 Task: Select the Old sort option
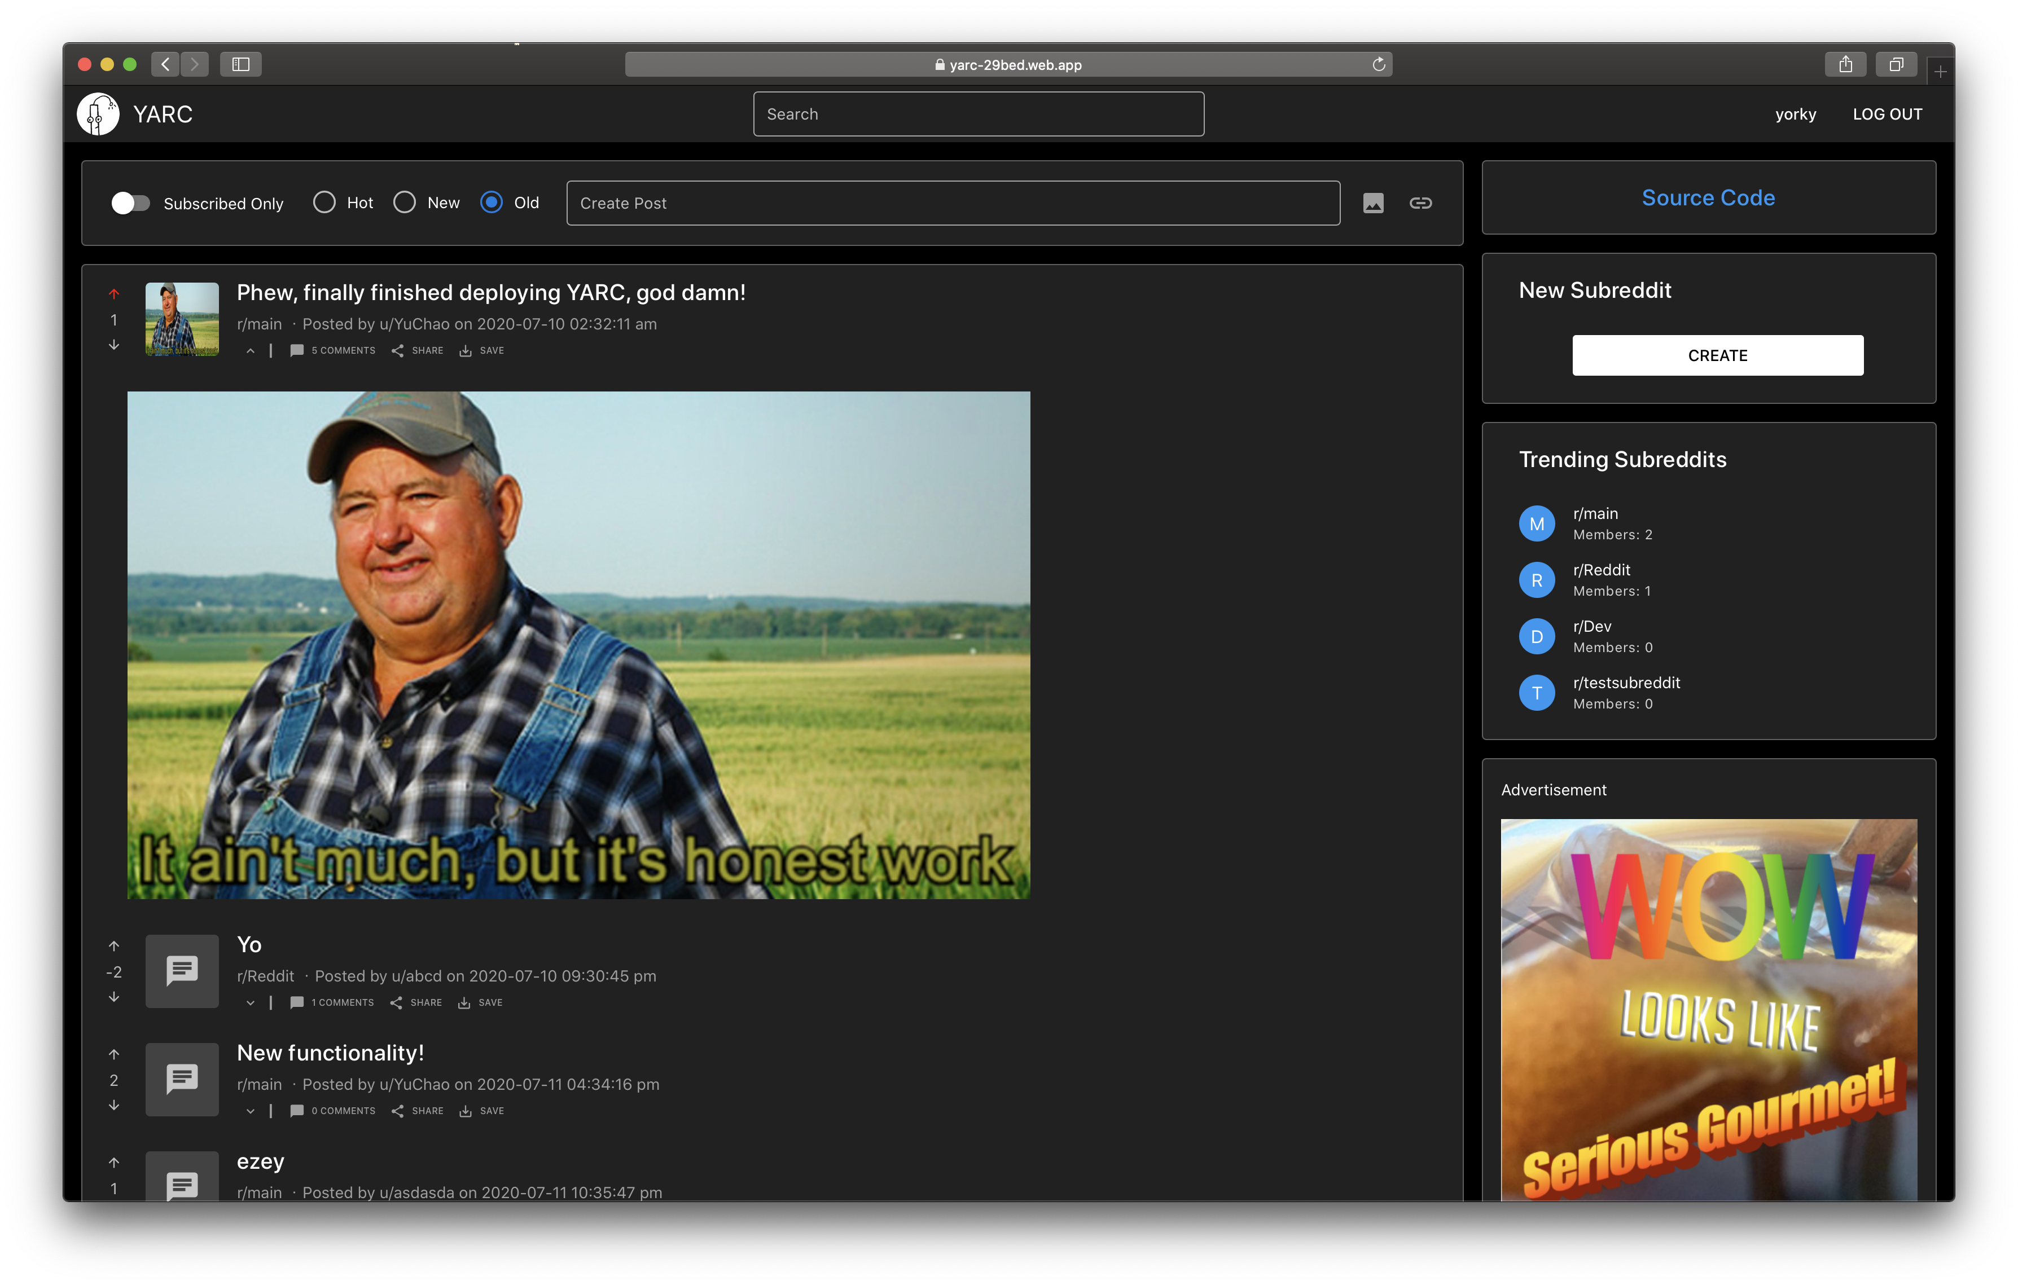(x=492, y=203)
